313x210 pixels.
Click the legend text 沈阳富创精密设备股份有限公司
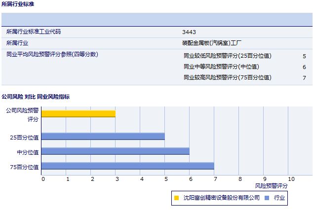click(222, 198)
